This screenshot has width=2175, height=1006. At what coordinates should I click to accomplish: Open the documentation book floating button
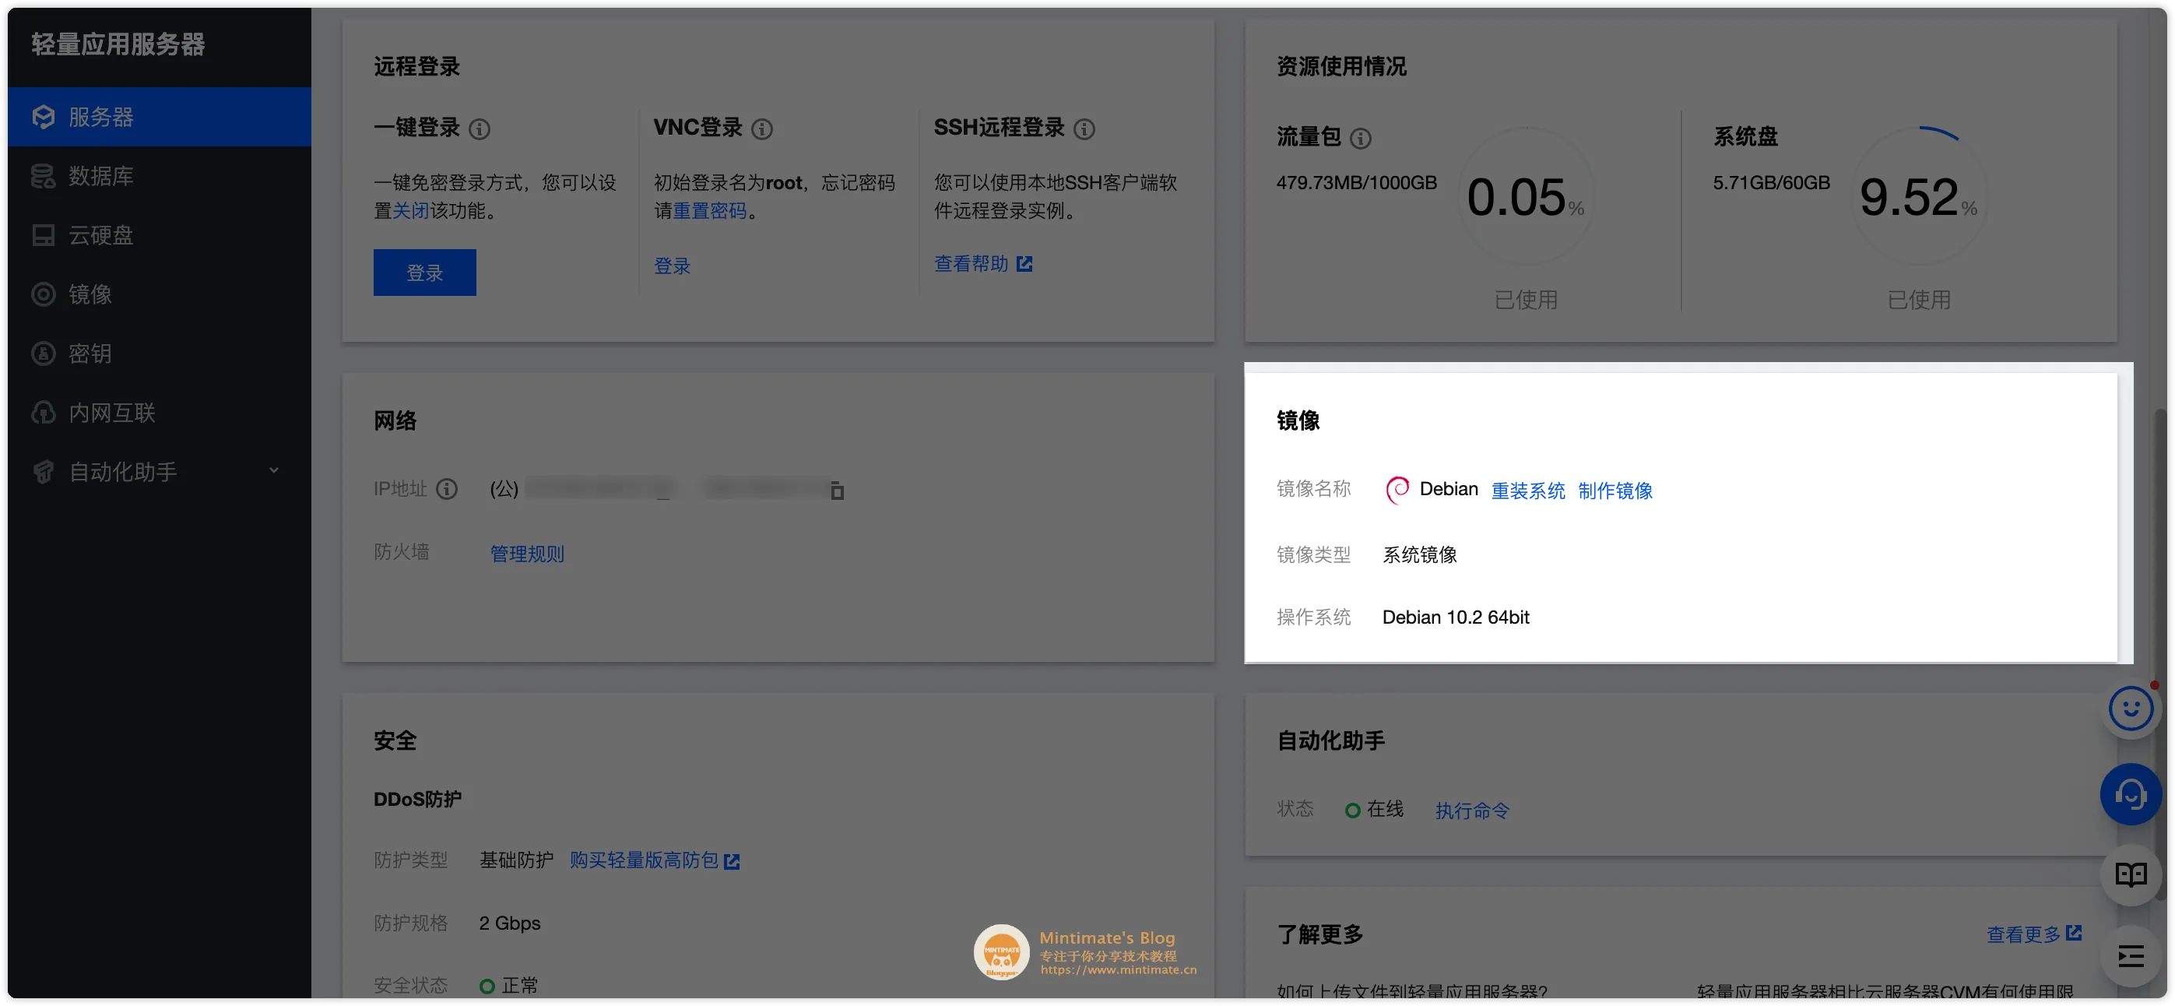tap(2131, 874)
